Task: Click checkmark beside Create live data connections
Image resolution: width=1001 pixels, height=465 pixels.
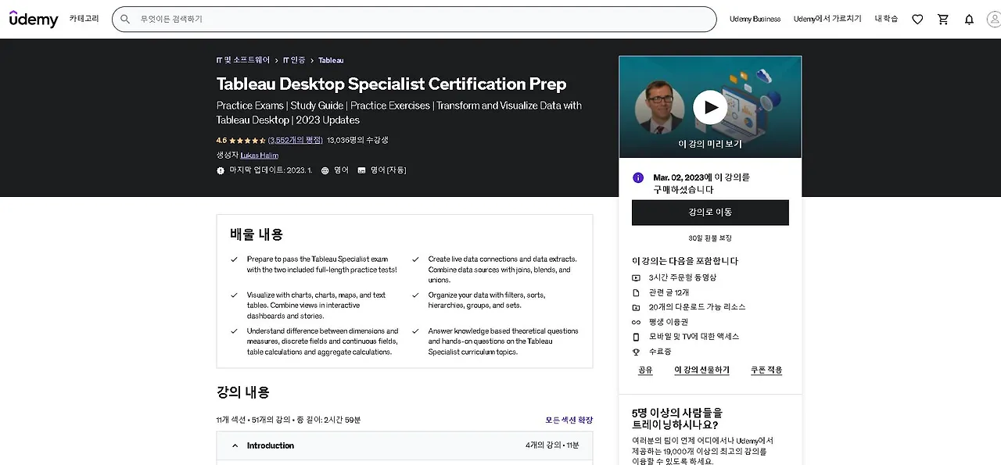Action: (x=415, y=259)
